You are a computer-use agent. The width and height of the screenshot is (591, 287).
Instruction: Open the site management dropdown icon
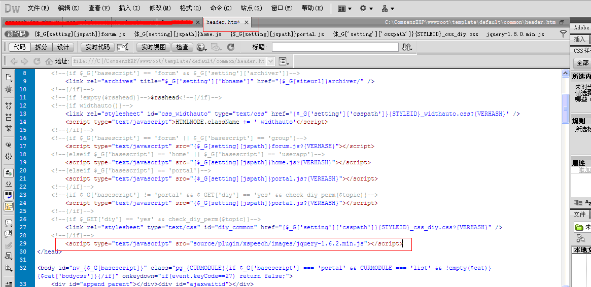(388, 8)
